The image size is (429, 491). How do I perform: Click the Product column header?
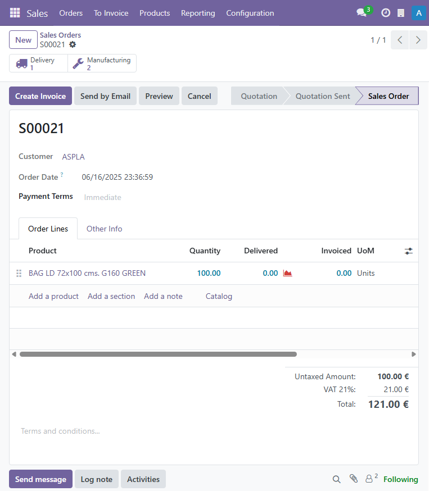tap(42, 251)
